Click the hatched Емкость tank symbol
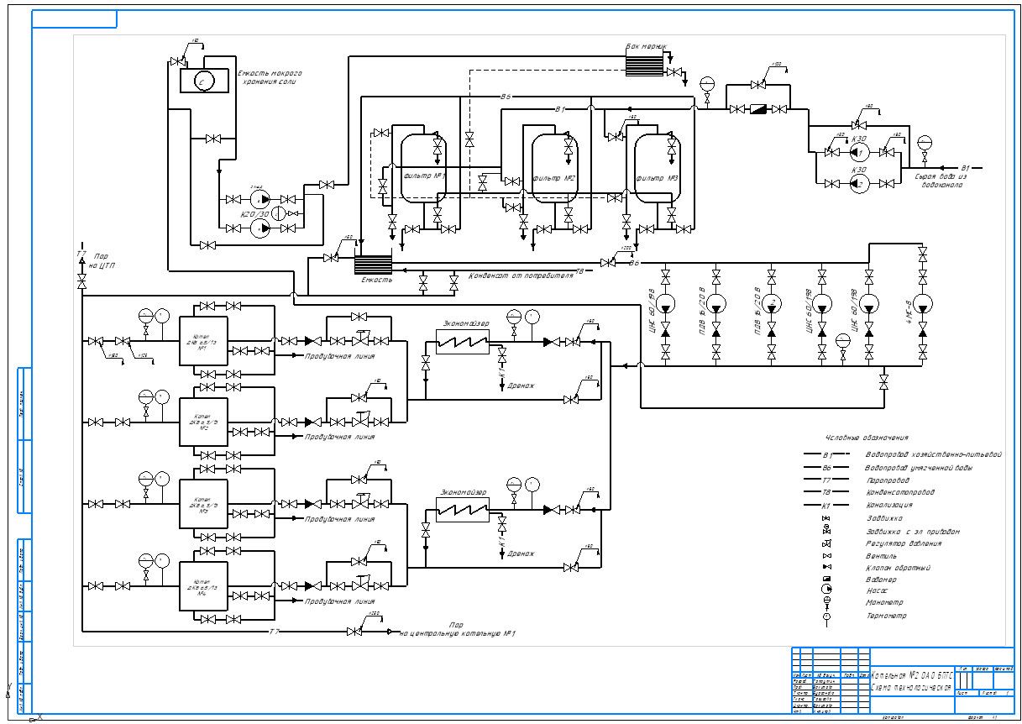This screenshot has height=724, width=1022. coord(373,265)
